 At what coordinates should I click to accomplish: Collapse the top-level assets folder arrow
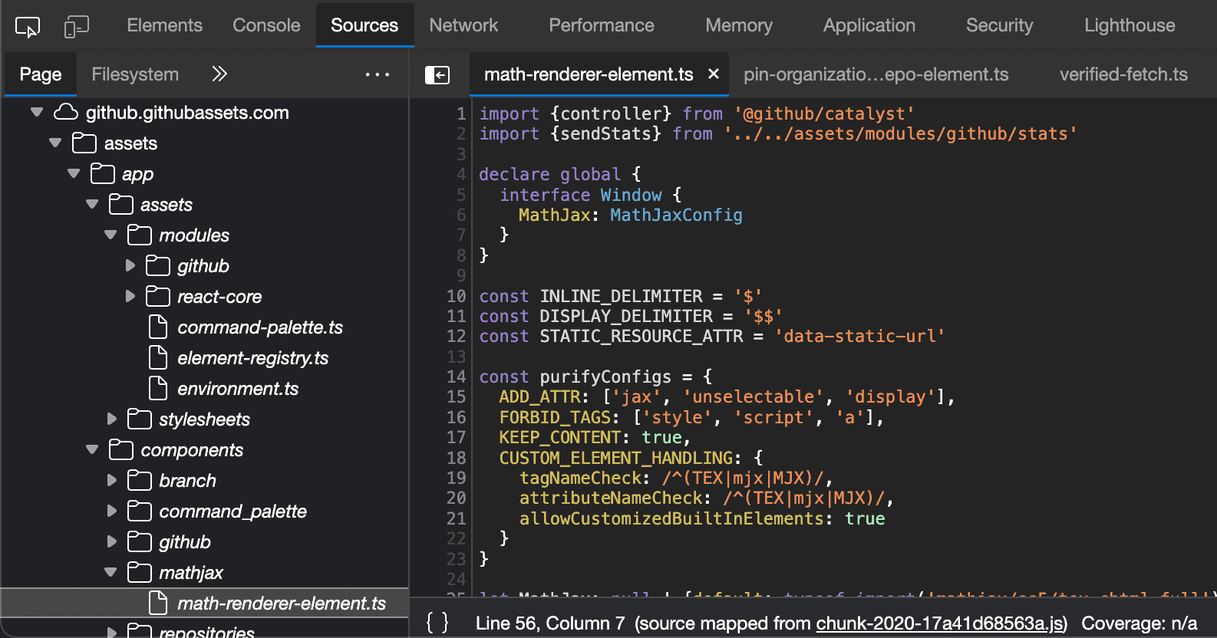[55, 143]
